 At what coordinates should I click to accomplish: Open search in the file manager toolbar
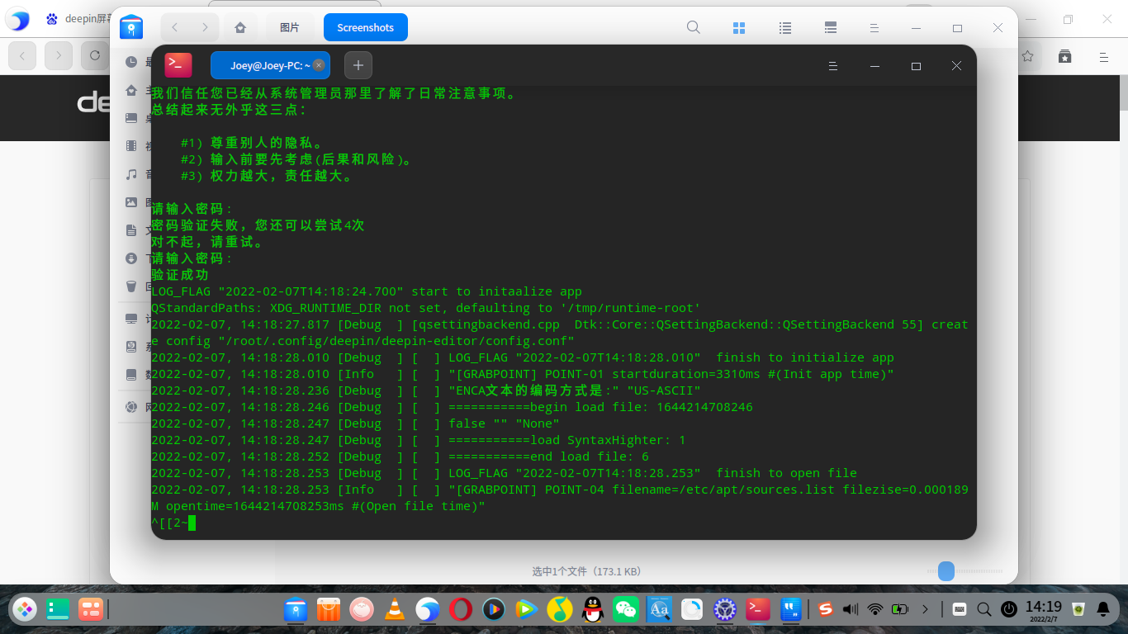(x=694, y=27)
